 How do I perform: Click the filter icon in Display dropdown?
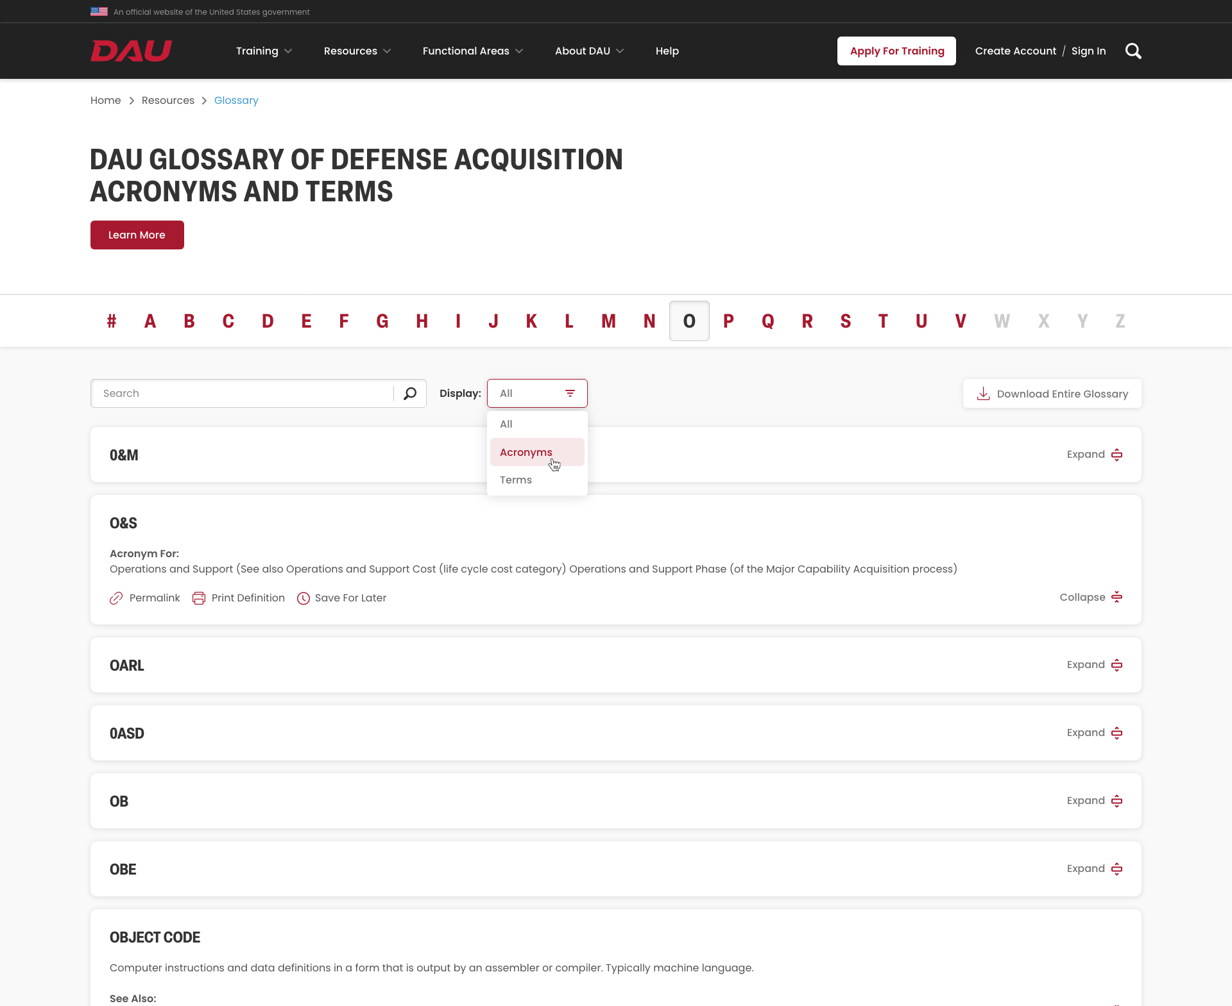pos(570,393)
